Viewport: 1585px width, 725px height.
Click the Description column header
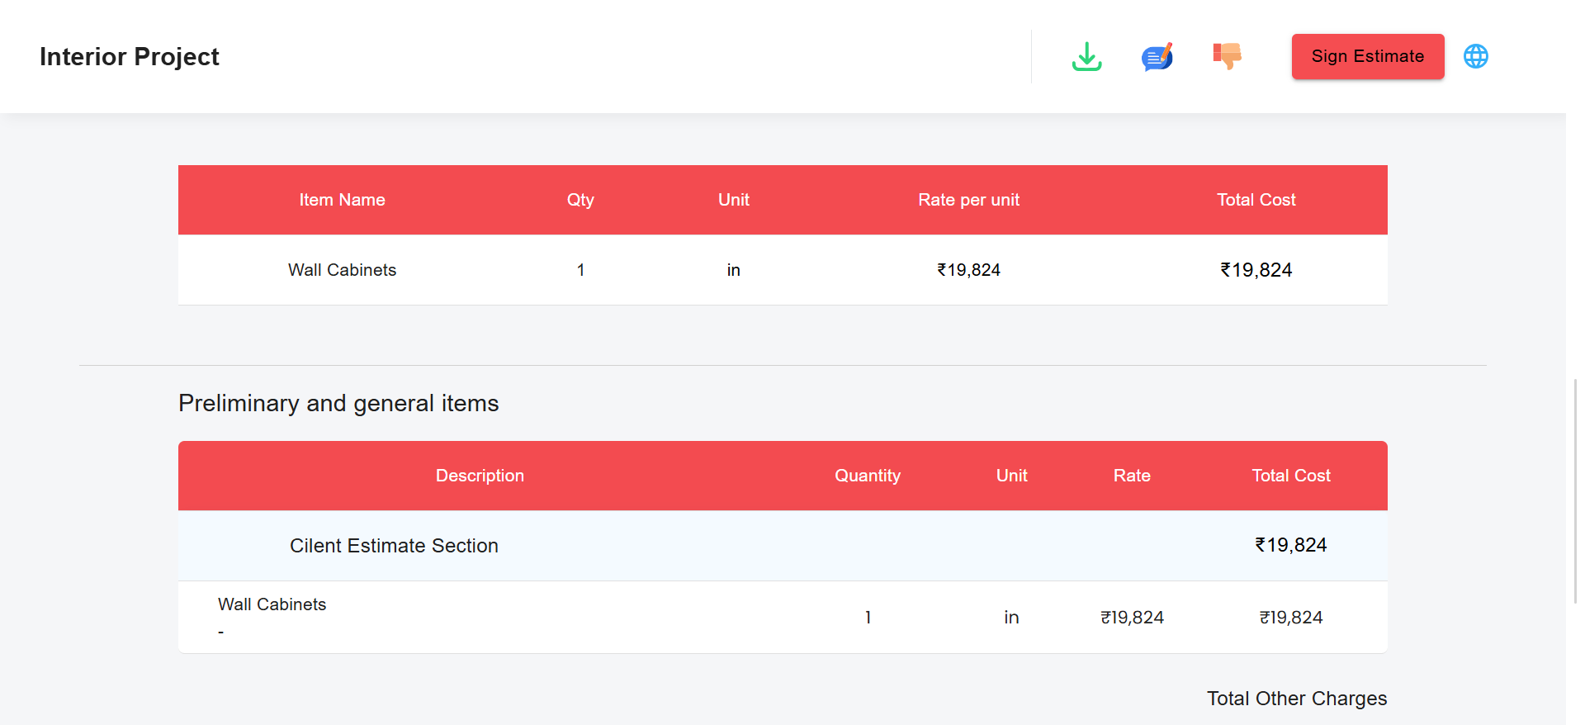coord(480,476)
